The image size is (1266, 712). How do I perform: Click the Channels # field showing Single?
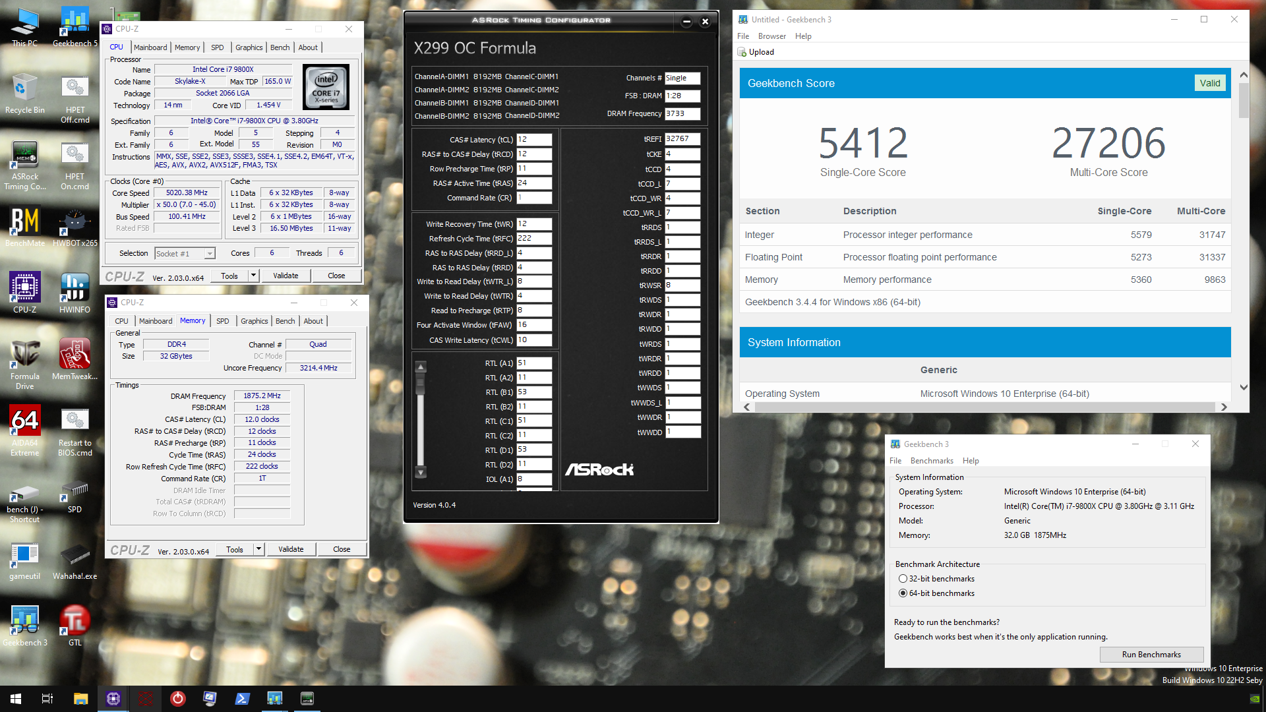tap(682, 78)
